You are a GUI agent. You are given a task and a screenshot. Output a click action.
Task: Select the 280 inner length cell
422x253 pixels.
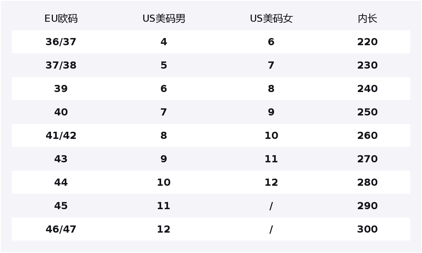coord(367,182)
